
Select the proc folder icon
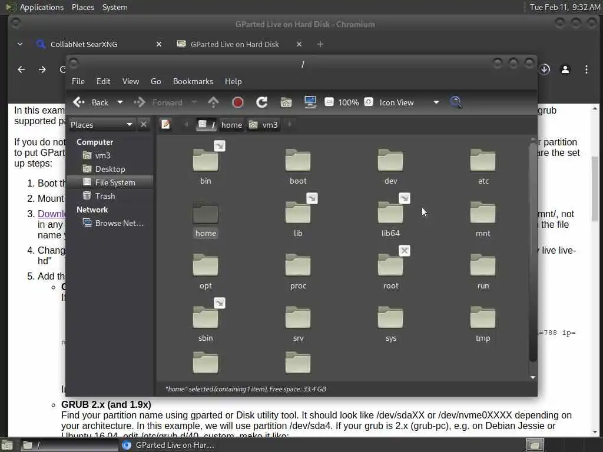[298, 265]
